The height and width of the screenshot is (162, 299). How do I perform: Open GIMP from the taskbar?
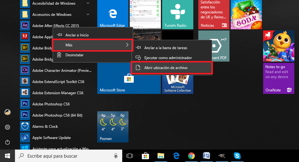click(222, 156)
